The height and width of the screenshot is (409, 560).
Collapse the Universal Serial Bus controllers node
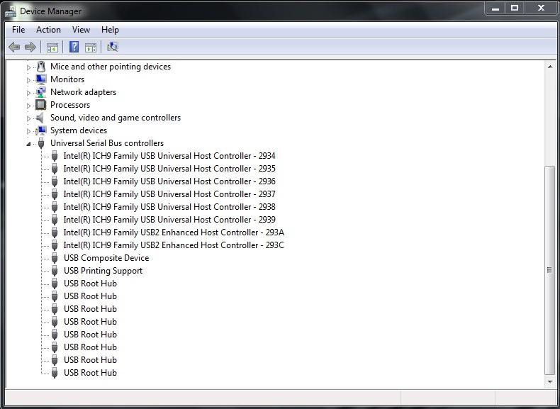tap(29, 144)
